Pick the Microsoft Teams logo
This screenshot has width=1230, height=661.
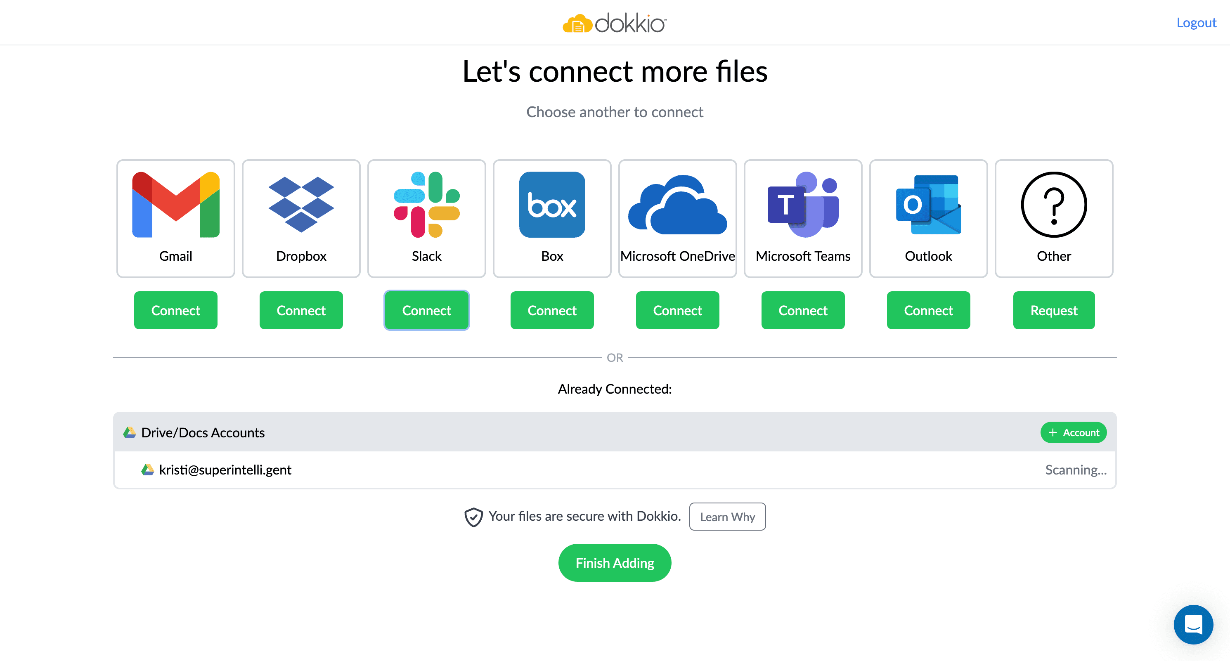point(803,205)
